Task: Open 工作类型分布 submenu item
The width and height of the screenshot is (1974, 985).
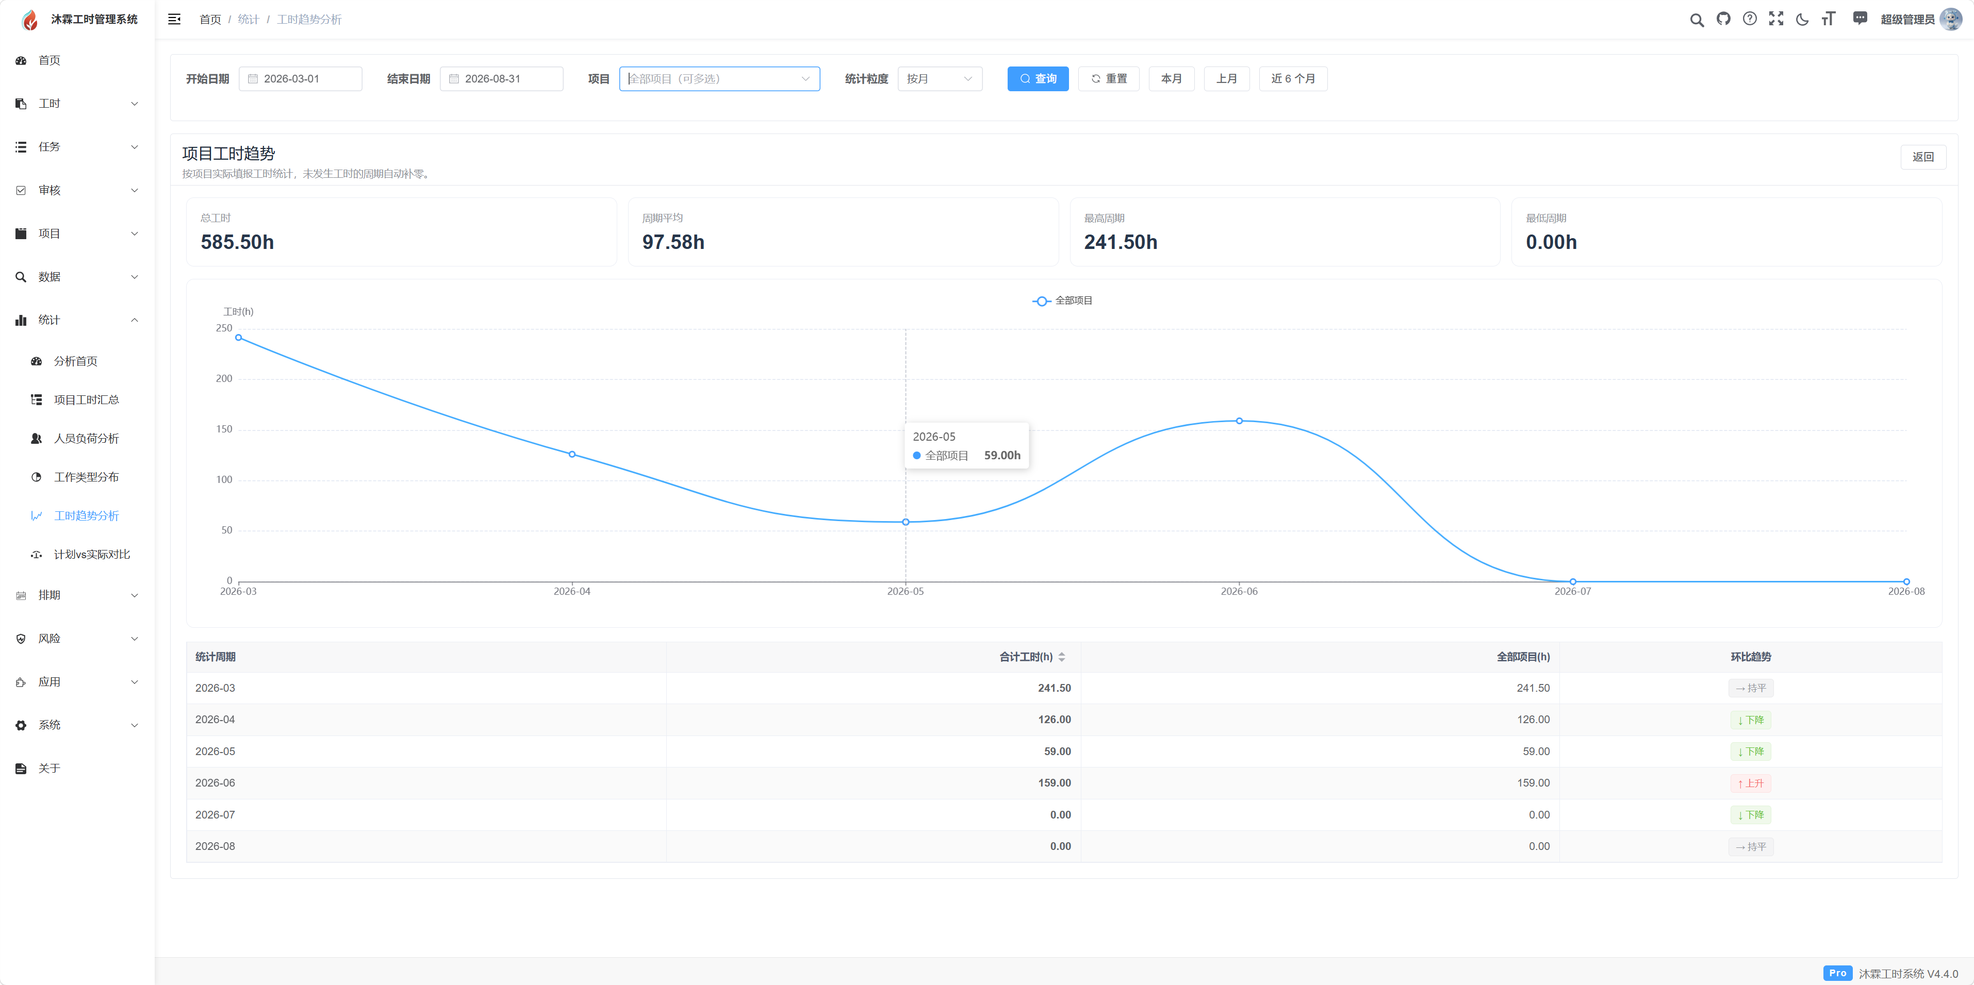Action: (x=77, y=477)
